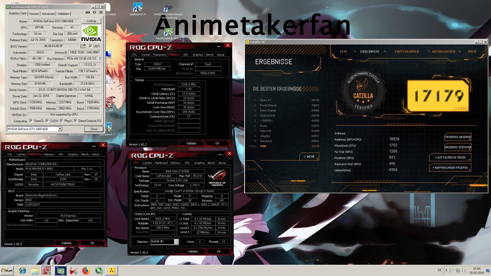Click ERGEBNIS ABSENDEN button
Screen dimensions: 491x276
[458, 137]
